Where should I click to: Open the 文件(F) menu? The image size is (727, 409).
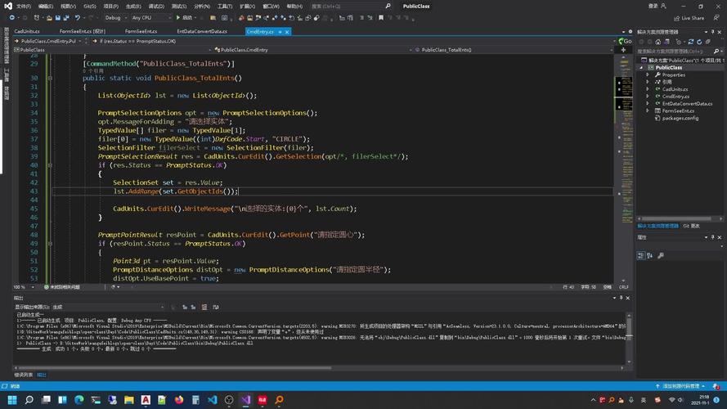[x=24, y=6]
